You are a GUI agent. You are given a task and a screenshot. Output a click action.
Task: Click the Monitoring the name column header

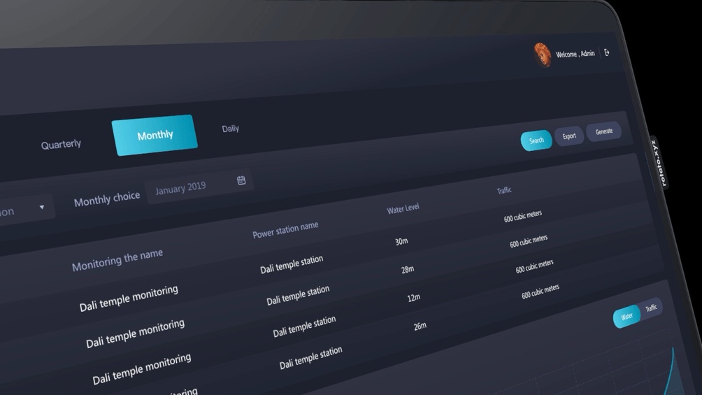(x=117, y=260)
